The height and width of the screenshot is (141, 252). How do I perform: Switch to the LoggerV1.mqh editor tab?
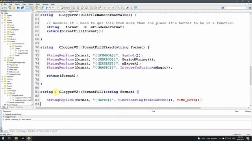[41, 11]
